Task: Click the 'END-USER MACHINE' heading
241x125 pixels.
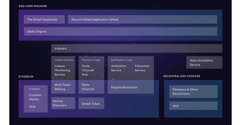Action: 33,6
